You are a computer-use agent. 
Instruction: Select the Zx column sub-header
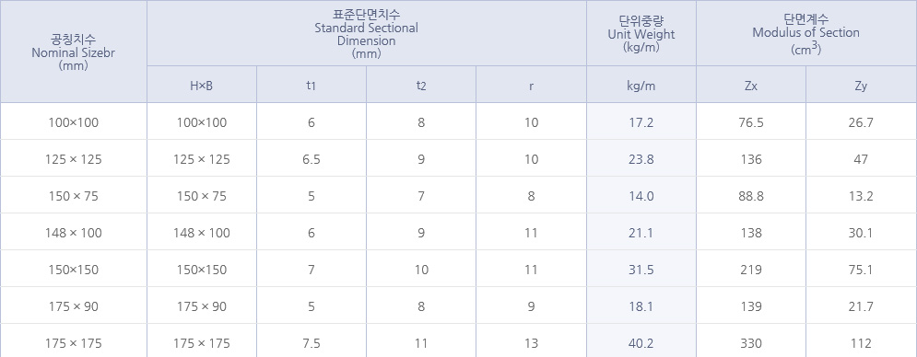(751, 85)
